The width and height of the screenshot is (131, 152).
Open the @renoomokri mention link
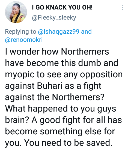coord(24,40)
